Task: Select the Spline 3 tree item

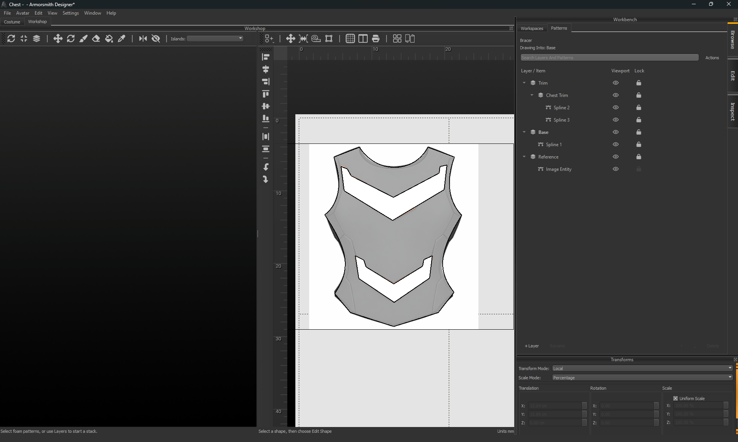Action: (561, 120)
